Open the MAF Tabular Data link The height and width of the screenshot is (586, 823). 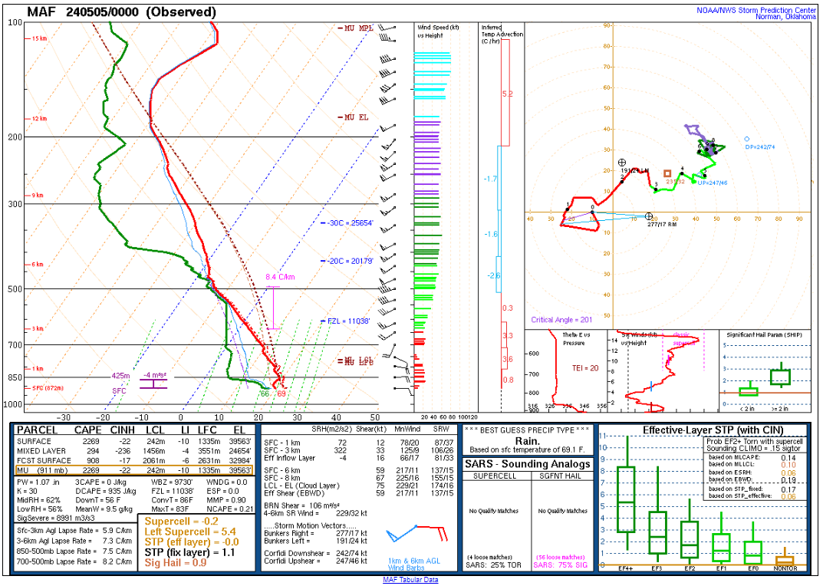pos(412,580)
